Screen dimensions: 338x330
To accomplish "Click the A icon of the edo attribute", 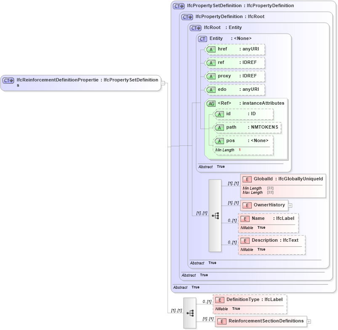I will click(211, 90).
